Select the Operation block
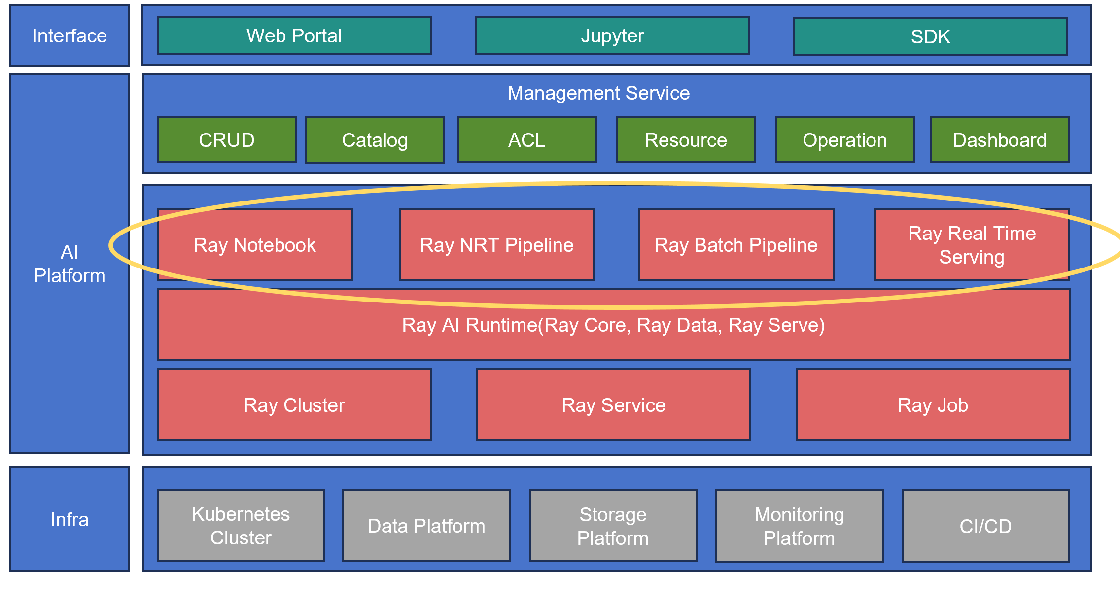The height and width of the screenshot is (604, 1120). [x=844, y=140]
